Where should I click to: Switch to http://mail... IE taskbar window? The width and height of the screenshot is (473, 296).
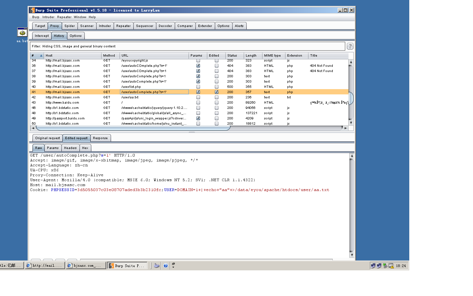45,265
